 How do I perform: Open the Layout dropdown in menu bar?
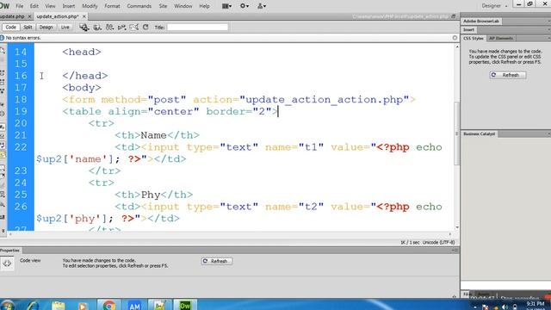click(226, 6)
